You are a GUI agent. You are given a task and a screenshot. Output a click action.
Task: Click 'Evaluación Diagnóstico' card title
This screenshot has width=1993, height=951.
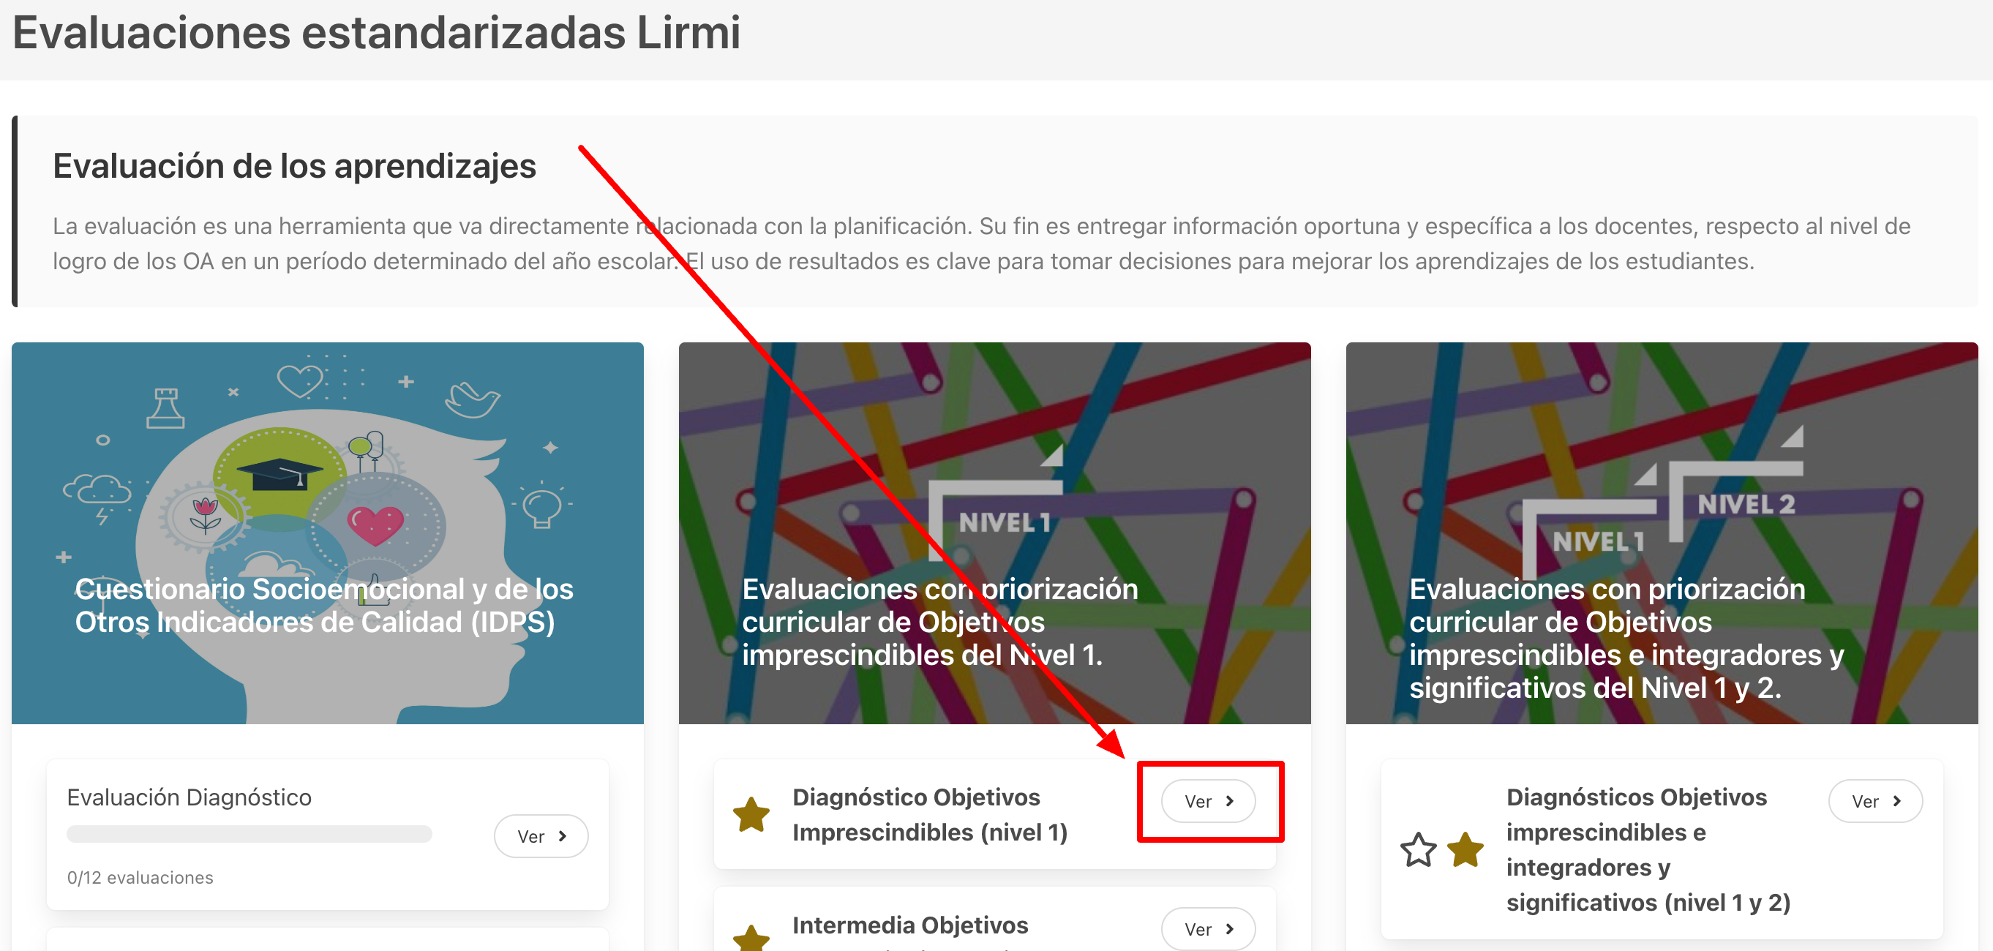coord(189,797)
